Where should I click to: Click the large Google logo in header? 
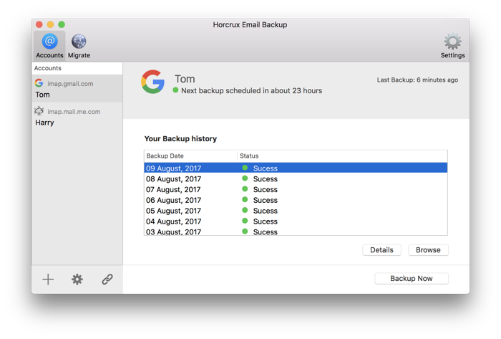(152, 82)
